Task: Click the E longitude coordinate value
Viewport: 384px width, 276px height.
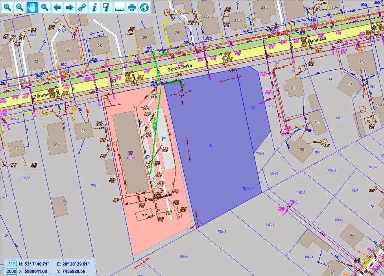Action: click(76, 264)
